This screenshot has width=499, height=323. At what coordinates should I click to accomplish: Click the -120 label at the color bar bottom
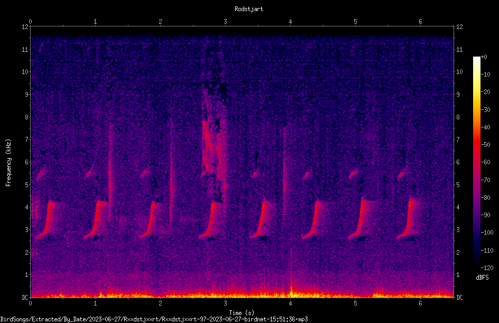[x=487, y=267]
